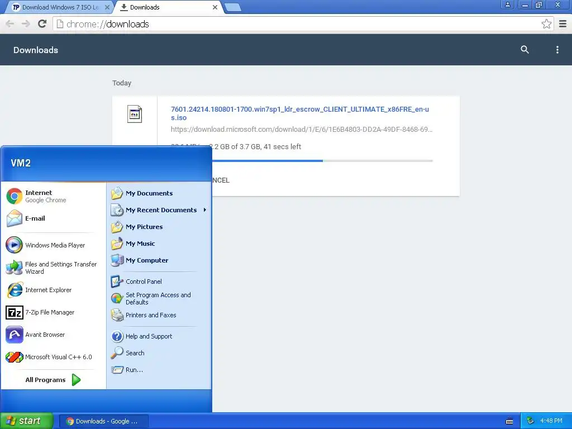572x429 pixels.
Task: Click the VM2 user name header
Action: (x=21, y=163)
